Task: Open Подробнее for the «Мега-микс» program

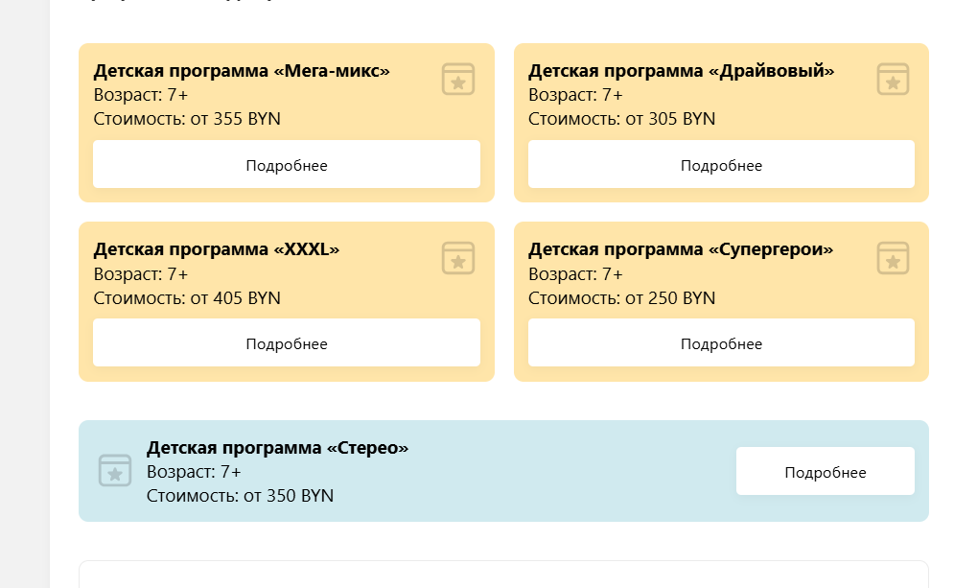Action: [287, 165]
